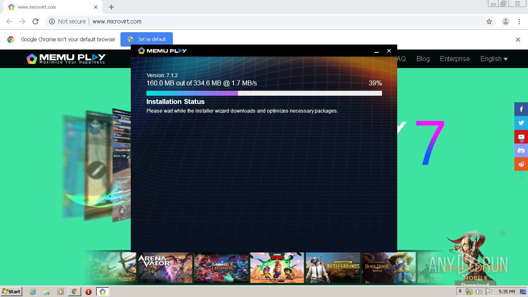
Task: Open the Blog menu item
Action: [423, 59]
